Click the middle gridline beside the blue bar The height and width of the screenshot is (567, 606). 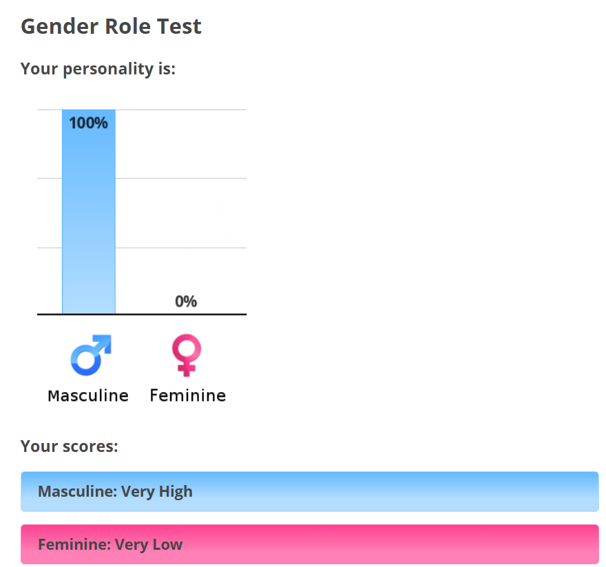[x=181, y=178]
